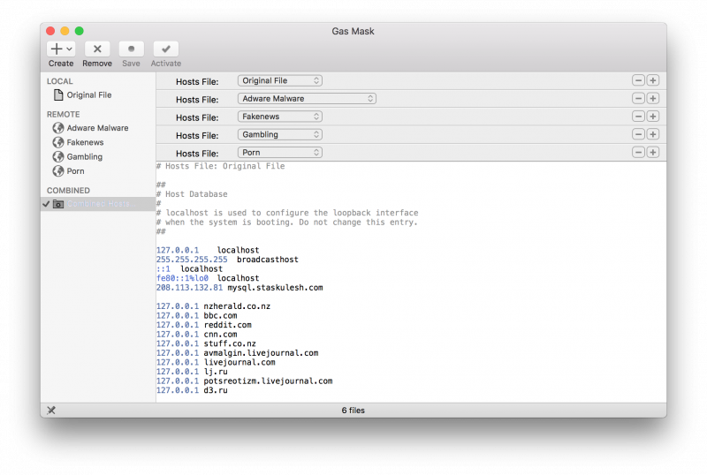The height and width of the screenshot is (475, 707).
Task: Click the Porn remote hosts entry
Action: coord(75,171)
